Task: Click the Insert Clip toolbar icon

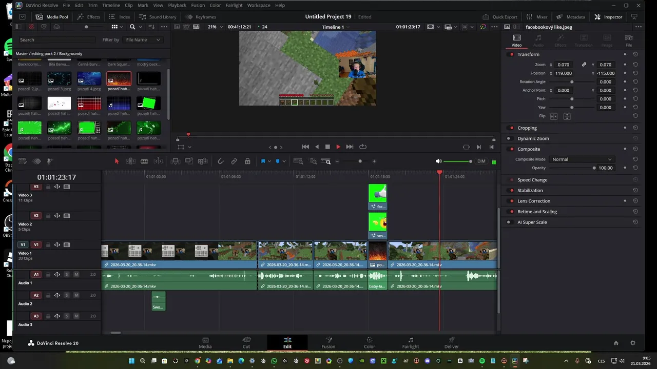Action: [x=176, y=161]
